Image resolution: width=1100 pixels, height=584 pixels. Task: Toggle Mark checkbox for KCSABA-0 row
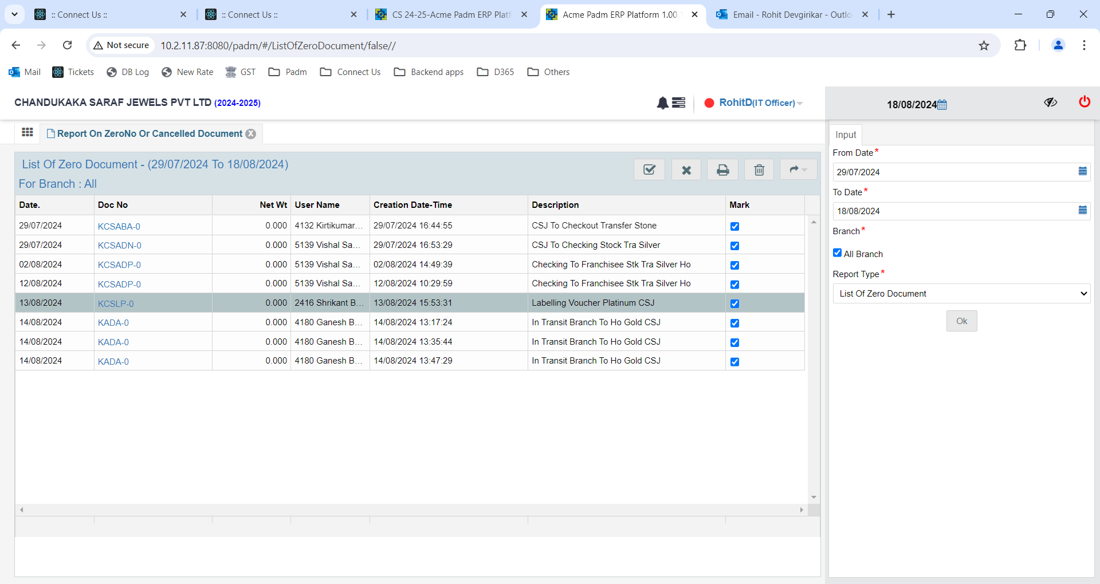[x=734, y=226]
